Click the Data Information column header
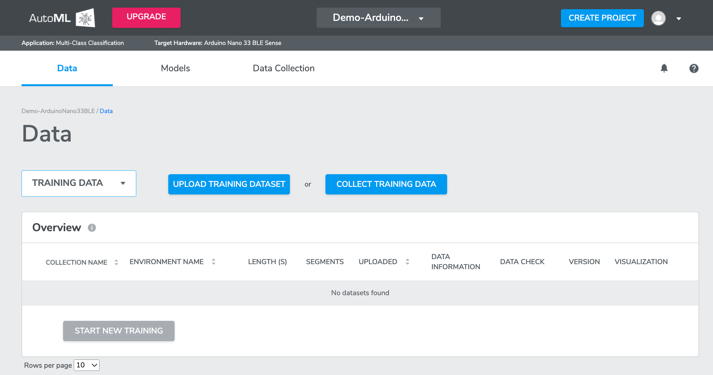 (x=456, y=262)
